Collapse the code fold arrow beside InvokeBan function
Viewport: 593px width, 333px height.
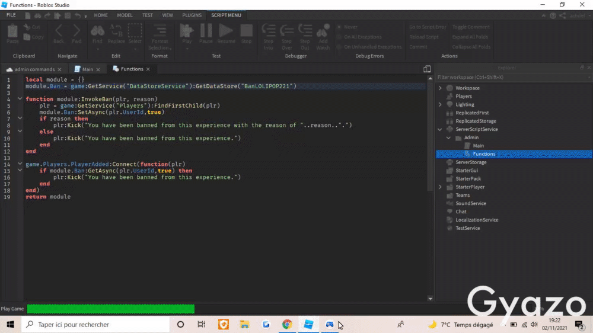(x=20, y=98)
